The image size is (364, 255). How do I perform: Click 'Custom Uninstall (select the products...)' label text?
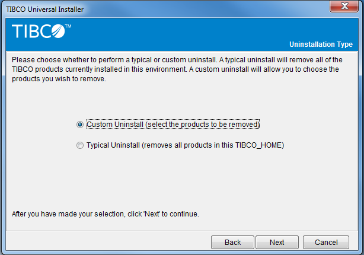click(x=173, y=125)
